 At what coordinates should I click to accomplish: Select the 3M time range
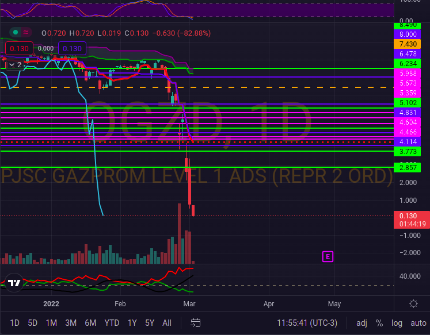point(71,323)
